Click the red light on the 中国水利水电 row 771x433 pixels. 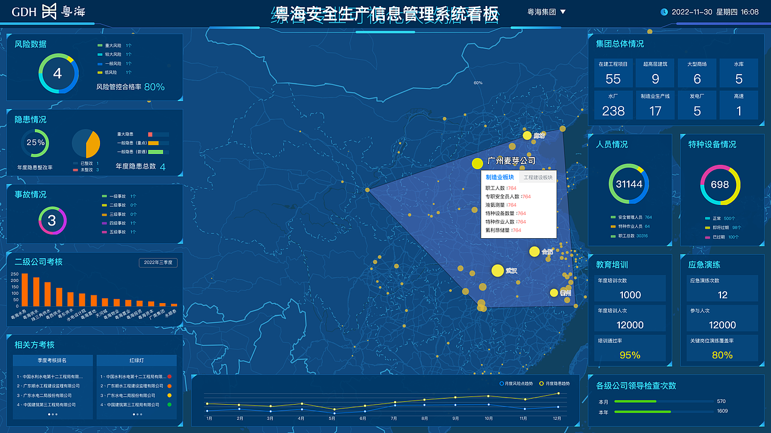pos(170,376)
